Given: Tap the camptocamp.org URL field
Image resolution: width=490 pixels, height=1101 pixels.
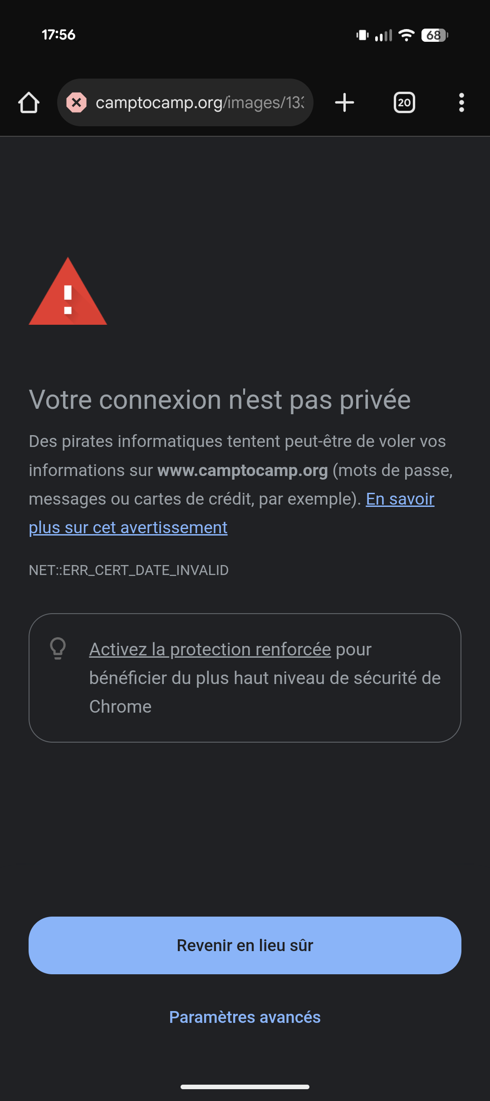Looking at the screenshot, I should tap(200, 103).
